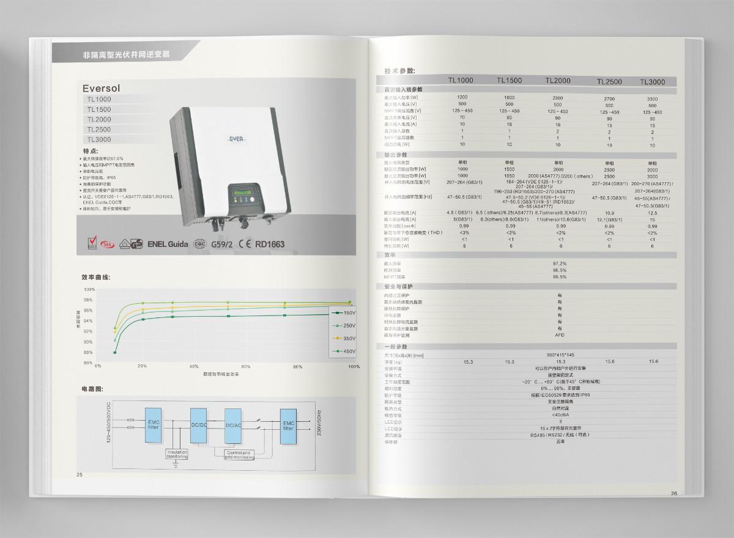Viewport: 734px width, 538px height.
Task: Click the 450V legend entry
Action: (x=343, y=352)
